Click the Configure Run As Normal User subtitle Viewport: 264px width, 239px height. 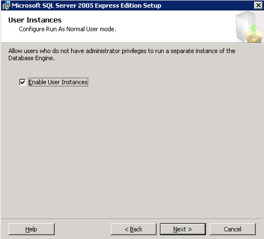[x=67, y=29]
